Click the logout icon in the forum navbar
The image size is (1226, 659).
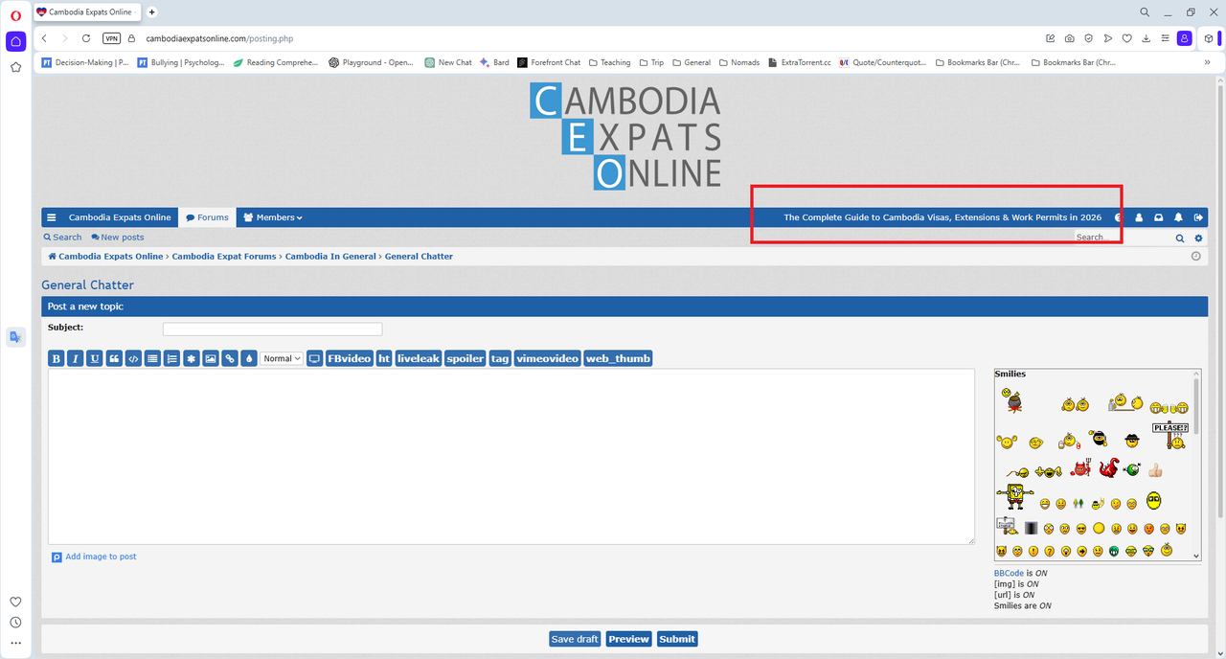[1198, 217]
